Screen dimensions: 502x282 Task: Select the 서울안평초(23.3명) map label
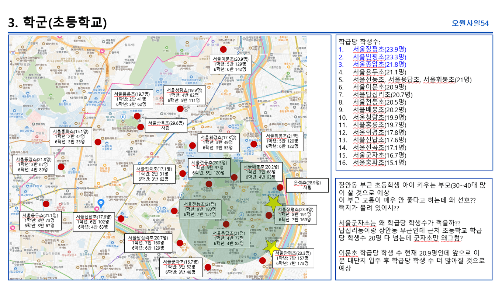[x=293, y=258]
